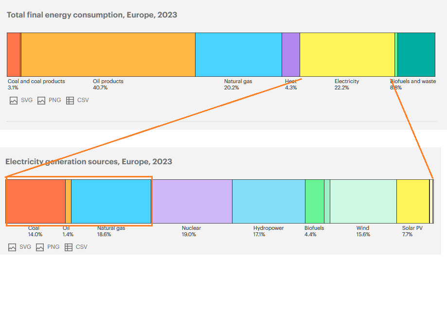Select the Coal segment in generation sources bar
447x312 pixels.
[x=36, y=202]
